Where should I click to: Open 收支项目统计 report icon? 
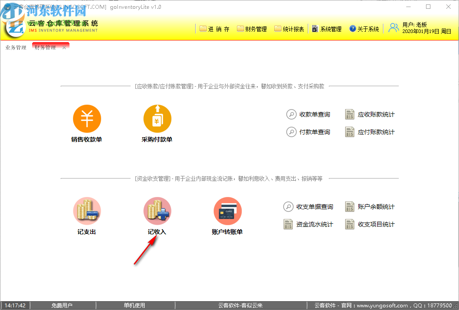pyautogui.click(x=350, y=224)
